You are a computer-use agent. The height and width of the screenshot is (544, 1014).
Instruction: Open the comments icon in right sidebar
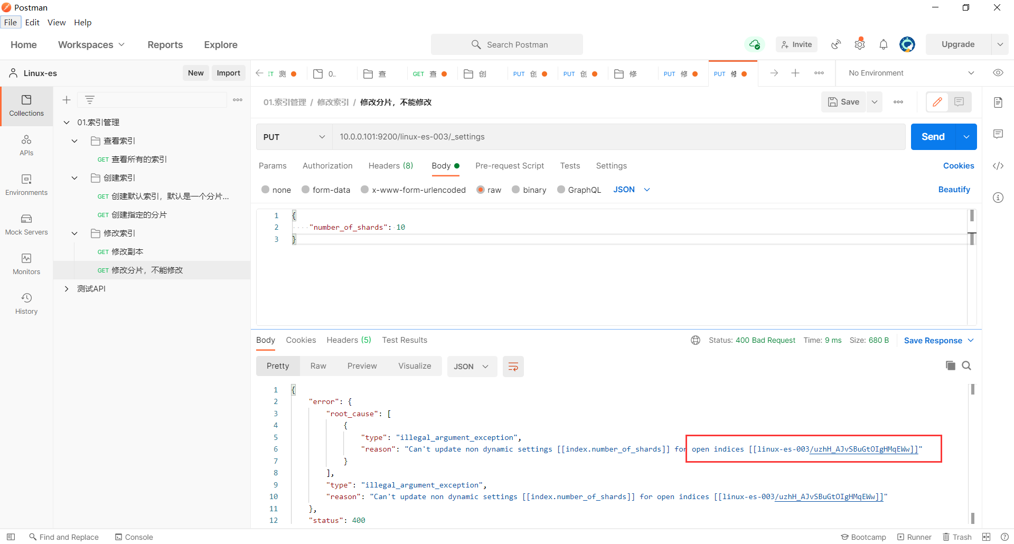(998, 134)
